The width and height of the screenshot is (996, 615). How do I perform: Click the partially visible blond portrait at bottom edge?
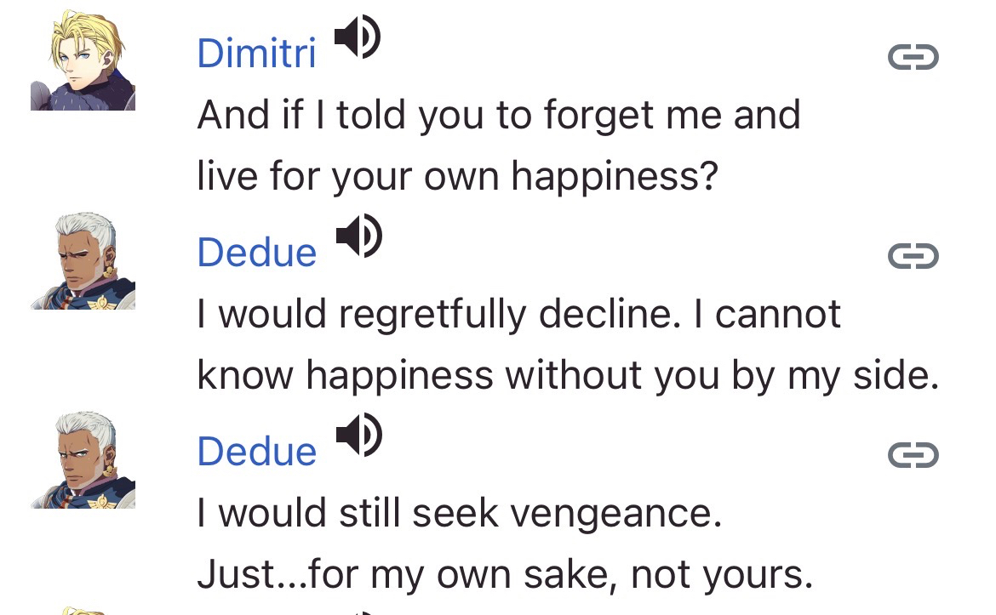83,611
